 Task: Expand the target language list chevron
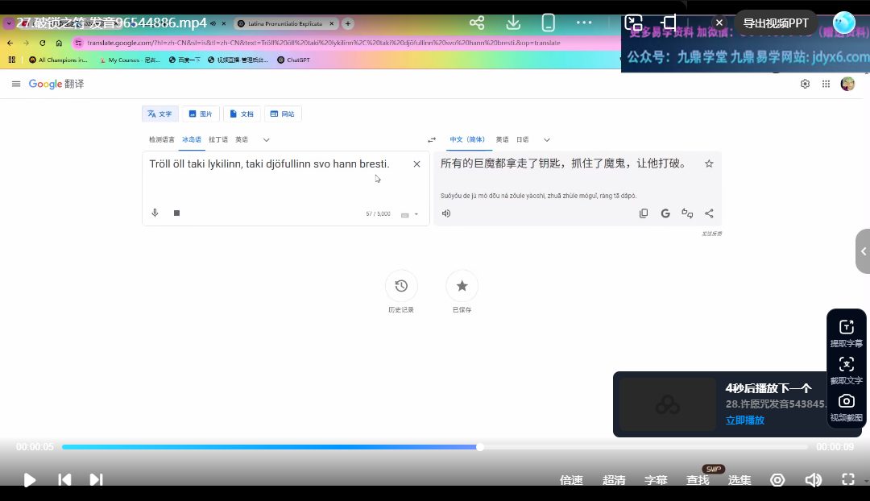547,140
